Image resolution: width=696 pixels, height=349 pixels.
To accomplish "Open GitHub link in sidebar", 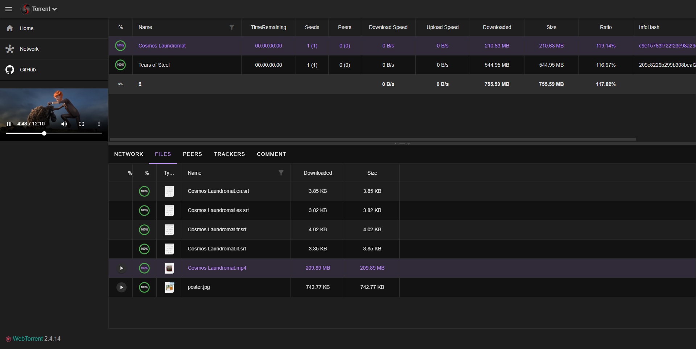I will pyautogui.click(x=54, y=70).
